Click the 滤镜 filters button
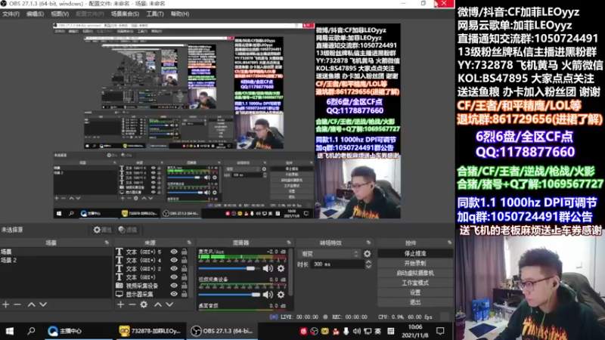Image resolution: width=605 pixels, height=340 pixels. pyautogui.click(x=128, y=230)
